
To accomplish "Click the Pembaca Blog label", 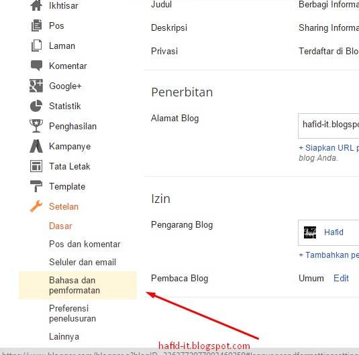I will 179,279.
